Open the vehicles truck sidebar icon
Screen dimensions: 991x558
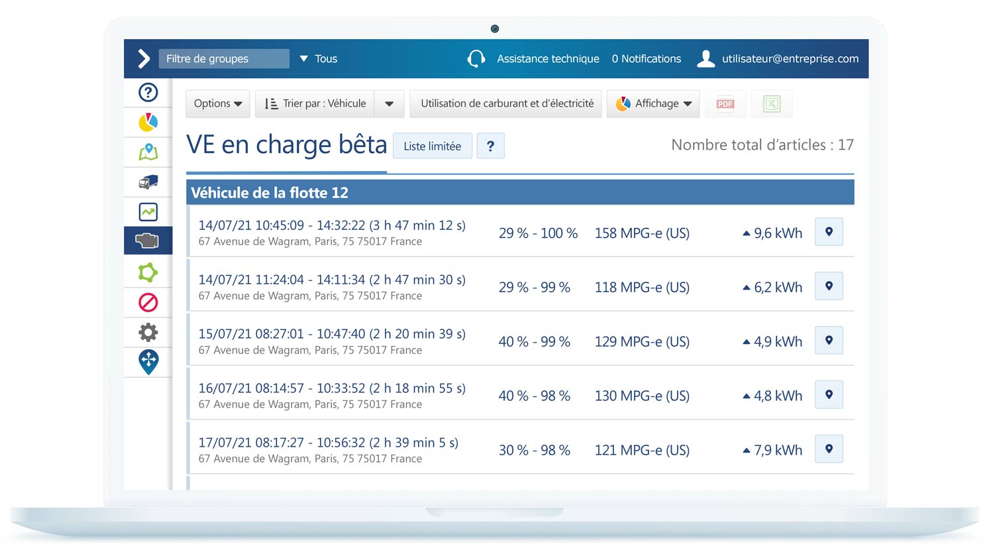(148, 182)
